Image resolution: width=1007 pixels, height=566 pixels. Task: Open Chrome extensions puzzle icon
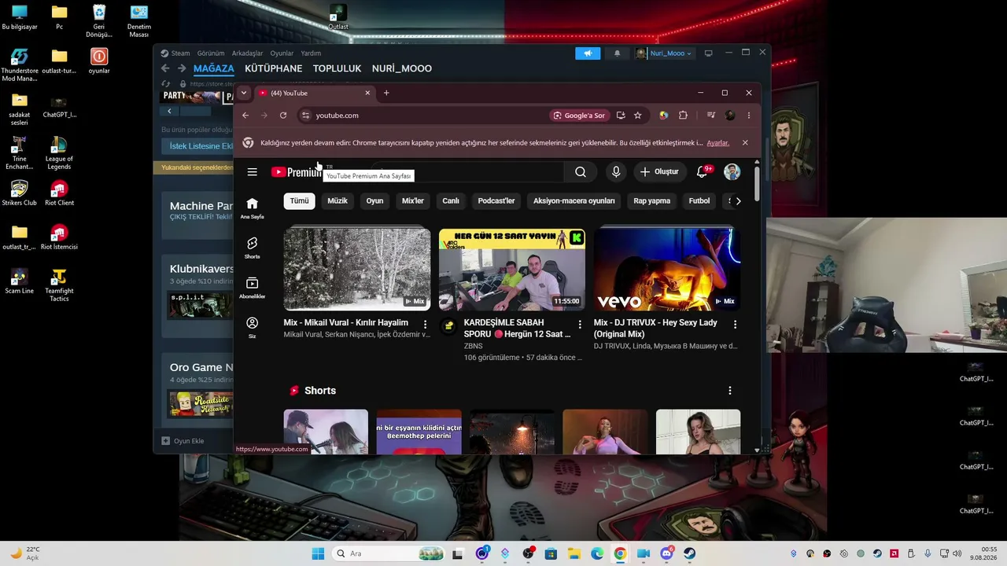tap(683, 116)
